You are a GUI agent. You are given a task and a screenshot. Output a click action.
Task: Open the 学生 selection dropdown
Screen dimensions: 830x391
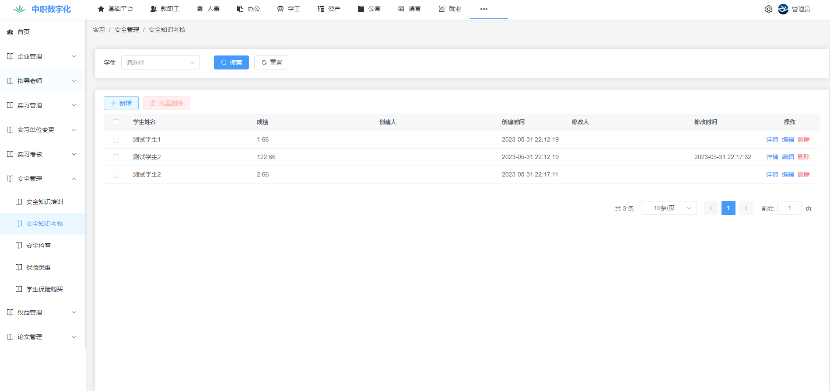160,62
